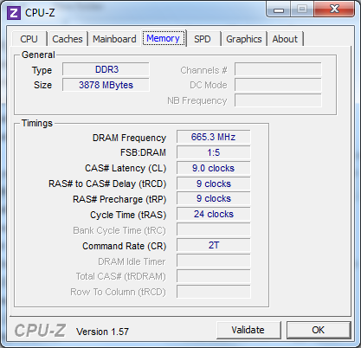Close the CPU-Z window

coord(334,9)
